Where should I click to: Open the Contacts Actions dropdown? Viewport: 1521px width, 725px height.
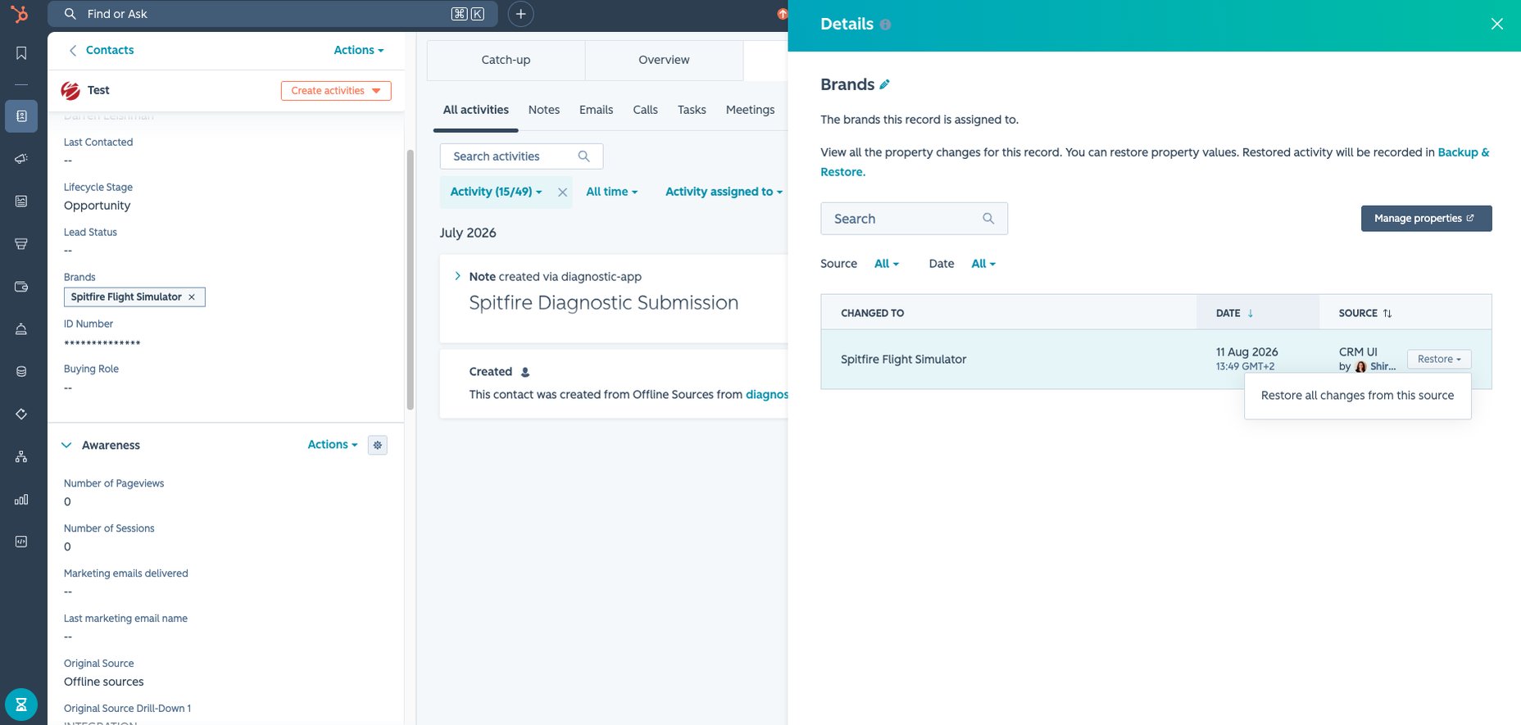coord(359,50)
